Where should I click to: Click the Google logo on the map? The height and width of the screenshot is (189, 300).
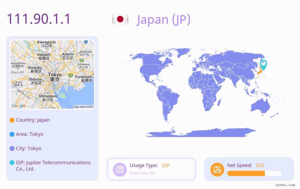click(x=18, y=106)
